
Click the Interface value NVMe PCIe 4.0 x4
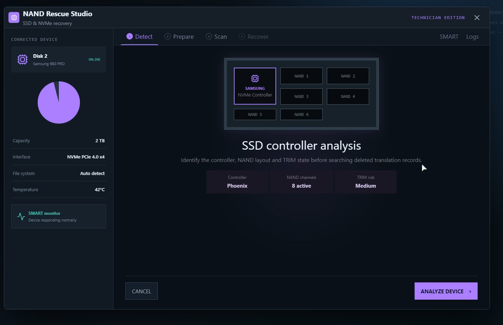point(86,157)
